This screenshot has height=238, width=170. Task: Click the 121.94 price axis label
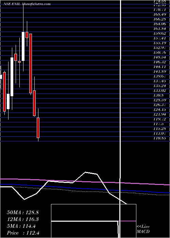[160, 114]
